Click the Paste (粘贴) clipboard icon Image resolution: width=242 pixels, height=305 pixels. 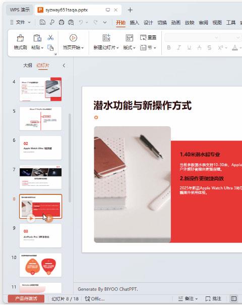pyautogui.click(x=37, y=38)
